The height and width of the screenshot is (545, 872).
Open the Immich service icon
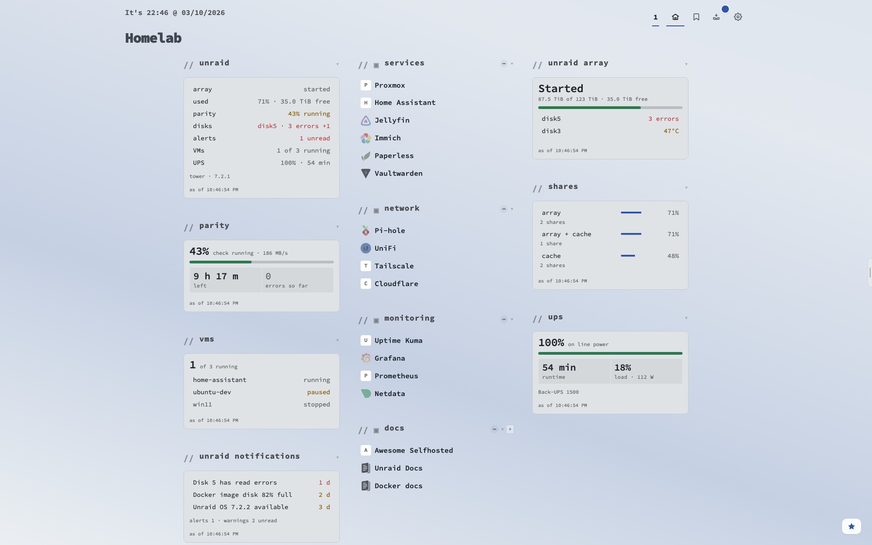coord(366,138)
